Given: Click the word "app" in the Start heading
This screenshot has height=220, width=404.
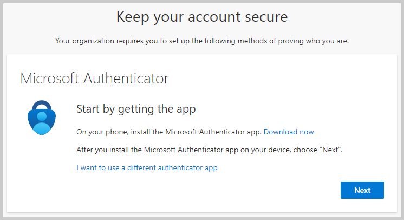Looking at the screenshot, I should coord(186,110).
